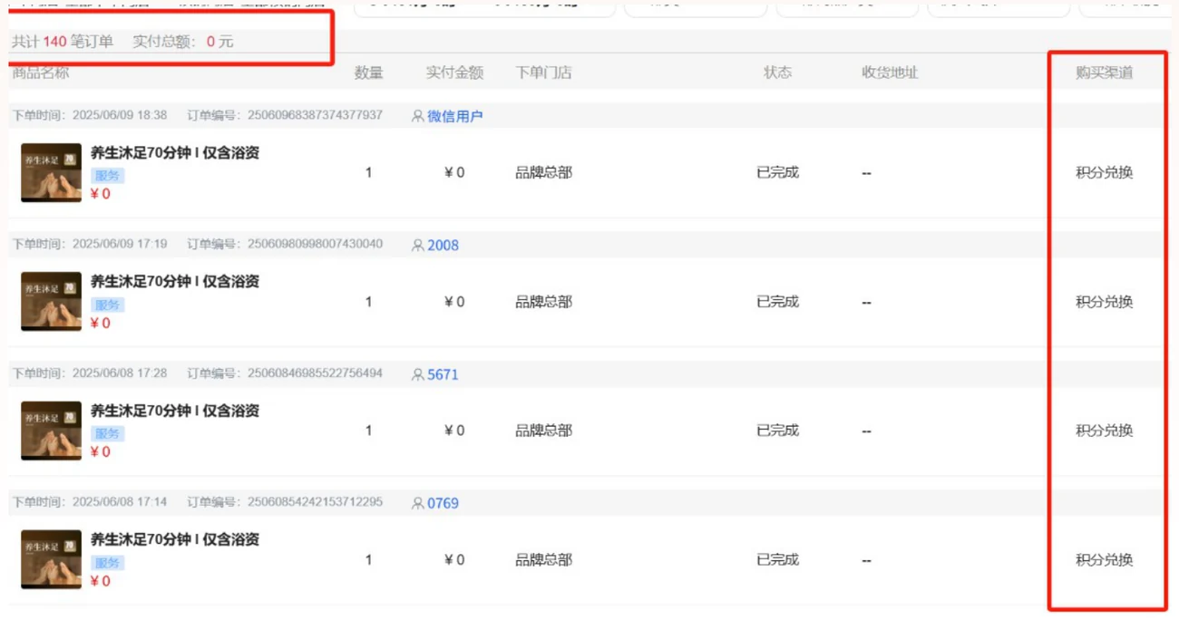Click order time 2025/06/08 17:28
This screenshot has height=620, width=1179.
coord(120,373)
